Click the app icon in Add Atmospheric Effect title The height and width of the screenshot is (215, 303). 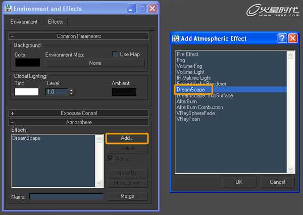(x=175, y=38)
